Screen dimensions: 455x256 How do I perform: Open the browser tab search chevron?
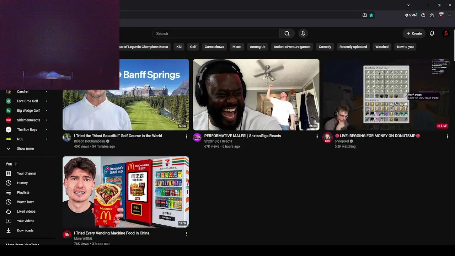408,5
